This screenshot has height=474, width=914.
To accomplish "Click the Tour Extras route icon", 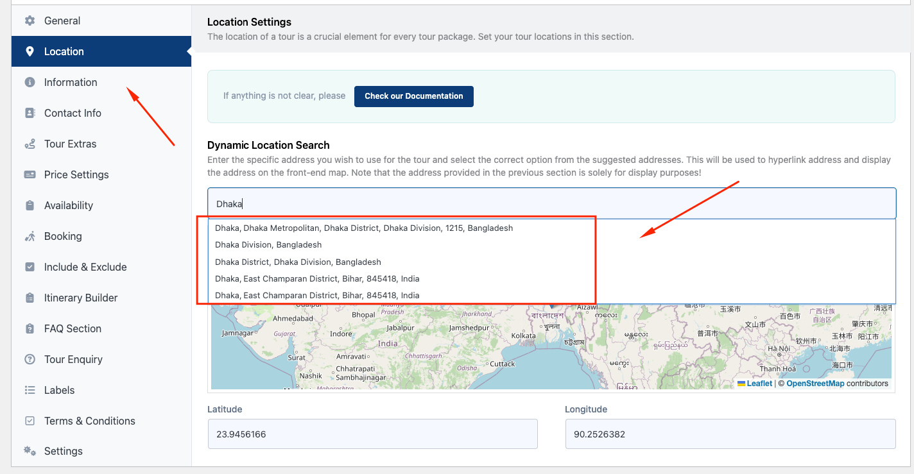I will tap(30, 144).
